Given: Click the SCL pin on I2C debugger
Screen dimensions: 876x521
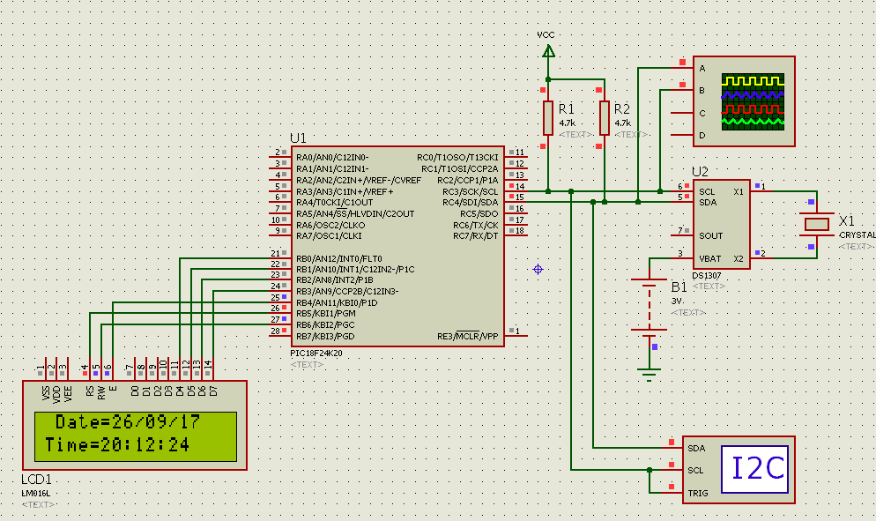Looking at the screenshot, I should tap(695, 471).
